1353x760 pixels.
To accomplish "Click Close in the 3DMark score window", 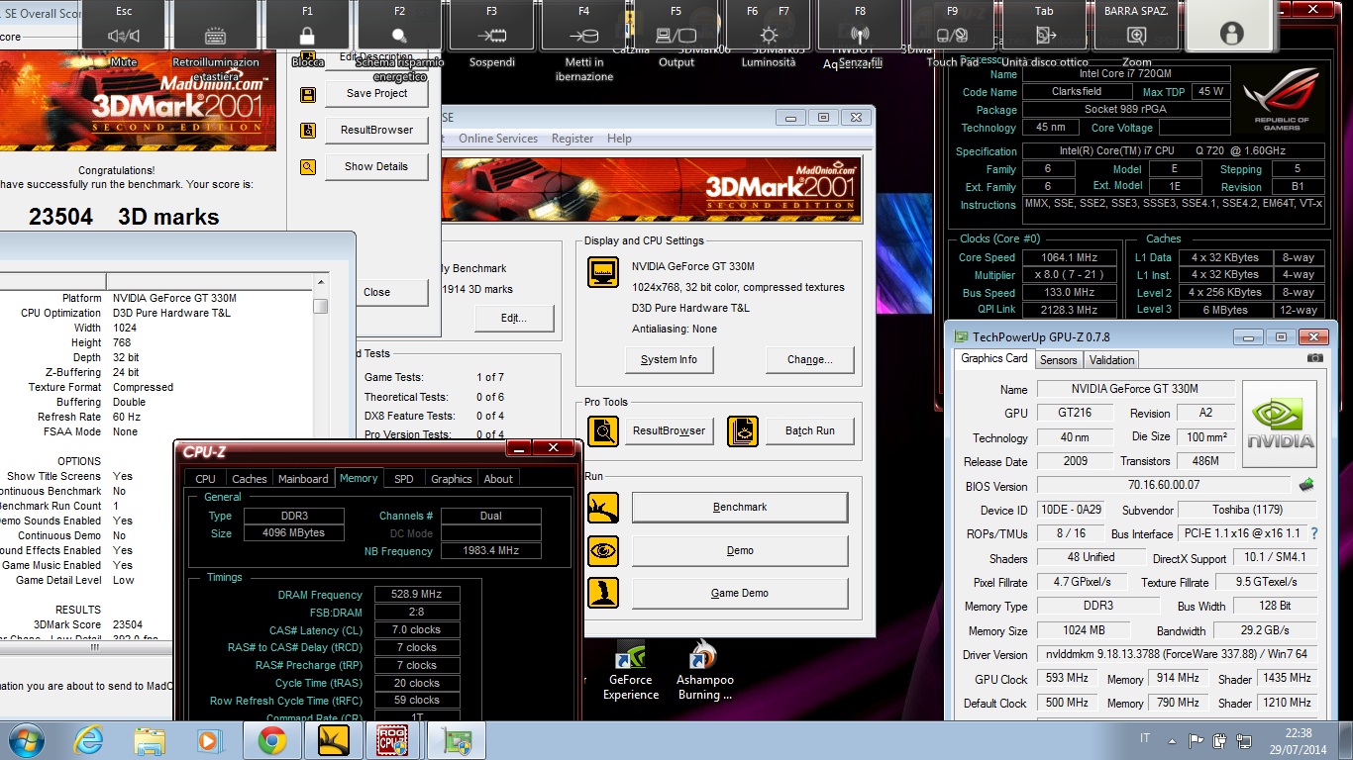I will [x=376, y=292].
